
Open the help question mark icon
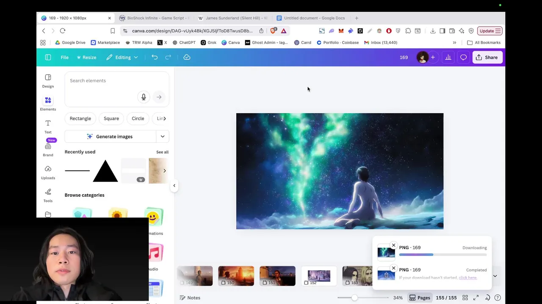[498, 298]
